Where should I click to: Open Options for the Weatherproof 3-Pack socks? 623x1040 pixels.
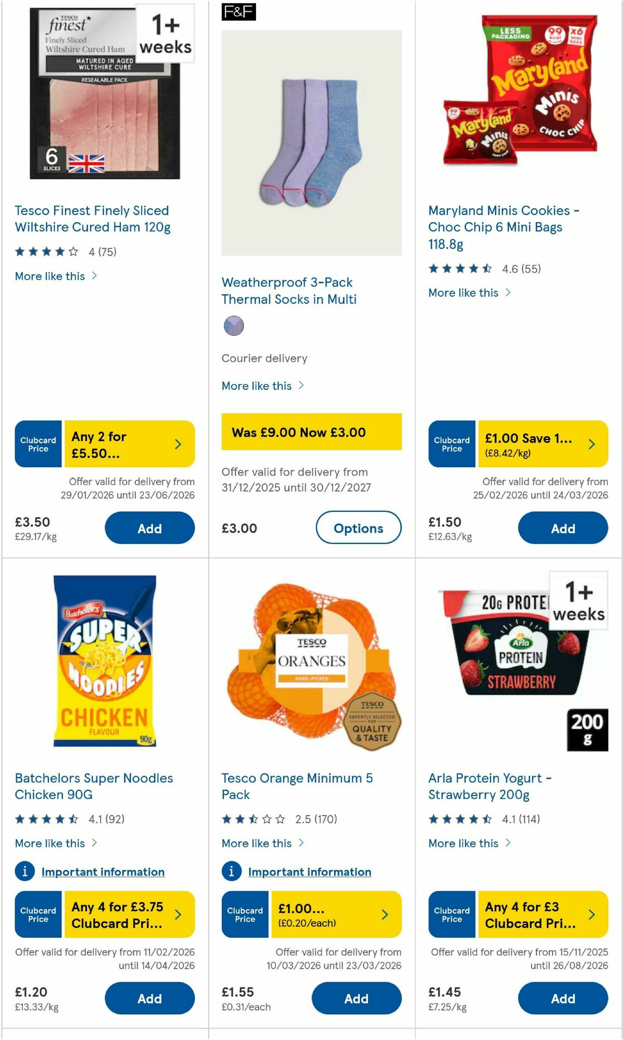(x=359, y=528)
